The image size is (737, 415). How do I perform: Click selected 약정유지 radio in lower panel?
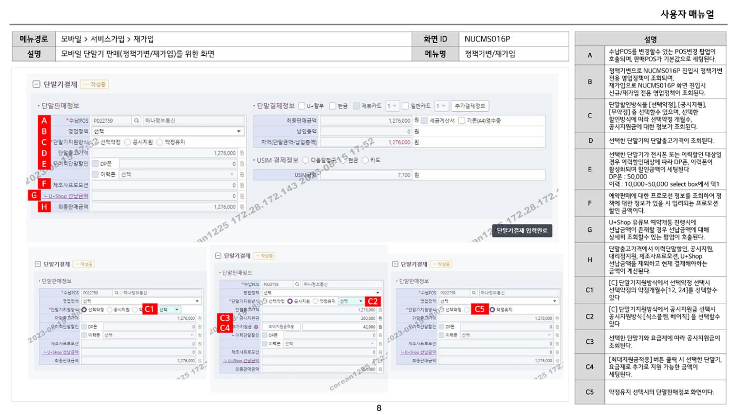tap(492, 310)
